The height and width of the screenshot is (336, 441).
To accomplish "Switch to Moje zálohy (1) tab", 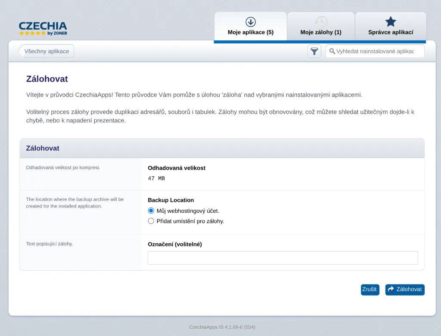I will 321,26.
